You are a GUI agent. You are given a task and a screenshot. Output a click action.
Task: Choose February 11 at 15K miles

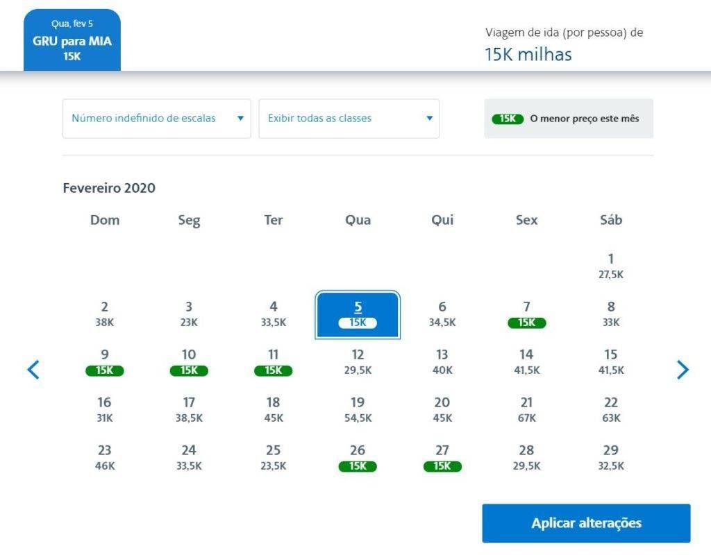coord(274,362)
